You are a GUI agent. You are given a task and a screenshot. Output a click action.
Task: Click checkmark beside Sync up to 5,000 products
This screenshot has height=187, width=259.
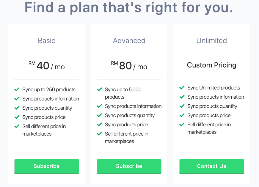click(x=99, y=89)
